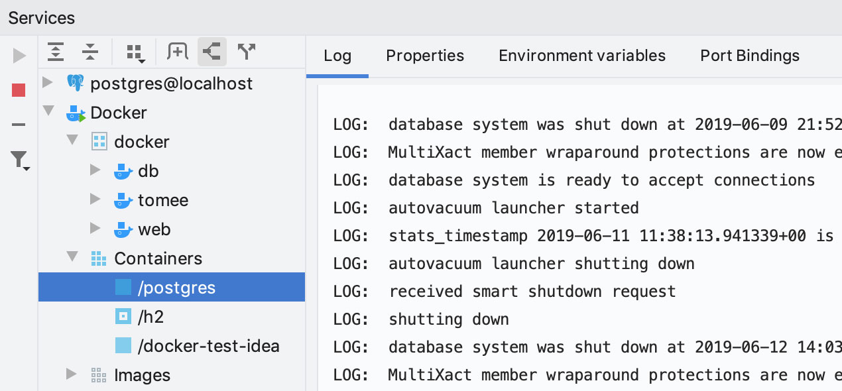Click the Add Service branching icon
The image size is (842, 391).
247,52
